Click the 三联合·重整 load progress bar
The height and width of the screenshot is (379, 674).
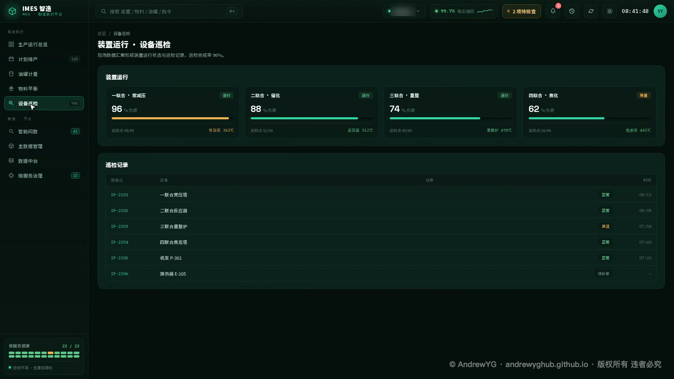pyautogui.click(x=450, y=118)
